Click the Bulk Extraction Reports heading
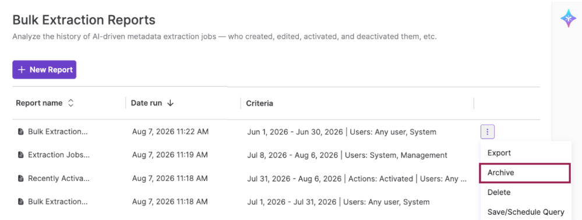 84,20
